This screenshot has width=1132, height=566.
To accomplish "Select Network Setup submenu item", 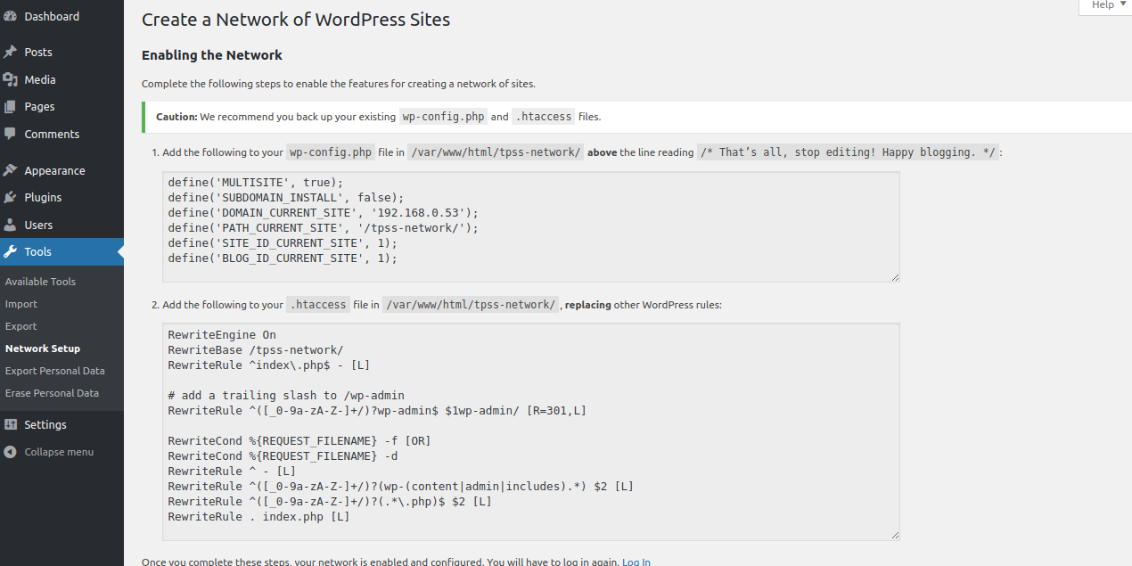I will tap(43, 349).
